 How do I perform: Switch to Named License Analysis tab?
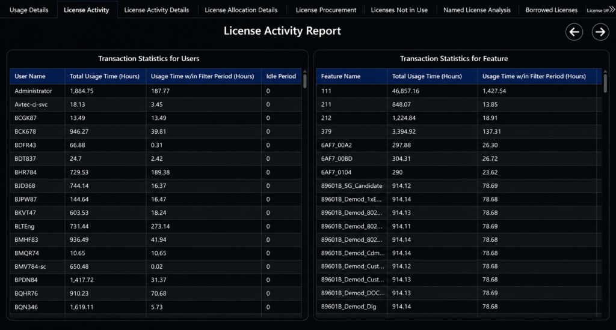pyautogui.click(x=477, y=10)
